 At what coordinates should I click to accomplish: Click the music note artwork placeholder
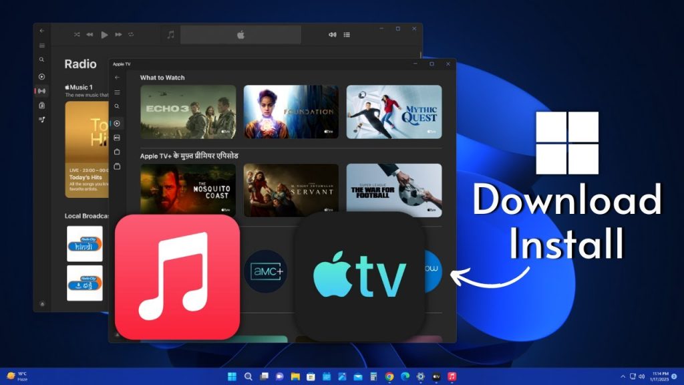pos(170,35)
